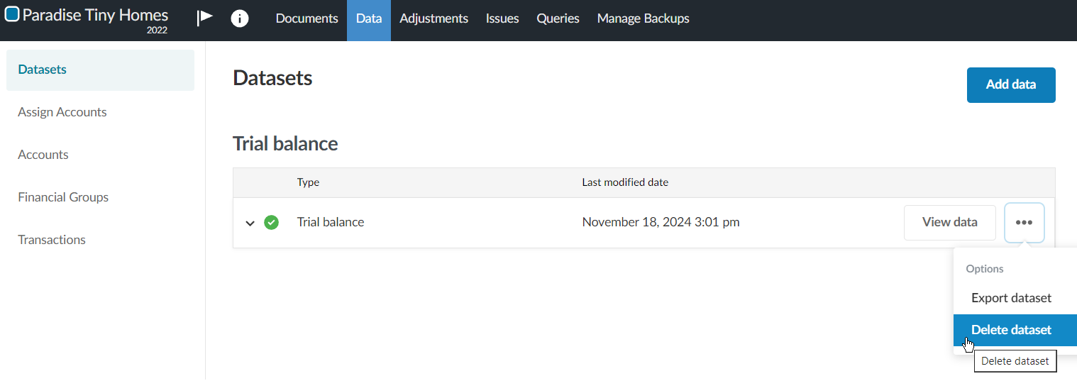Open the three-dot more options button
Screen dimensions: 1077x381
[1024, 223]
